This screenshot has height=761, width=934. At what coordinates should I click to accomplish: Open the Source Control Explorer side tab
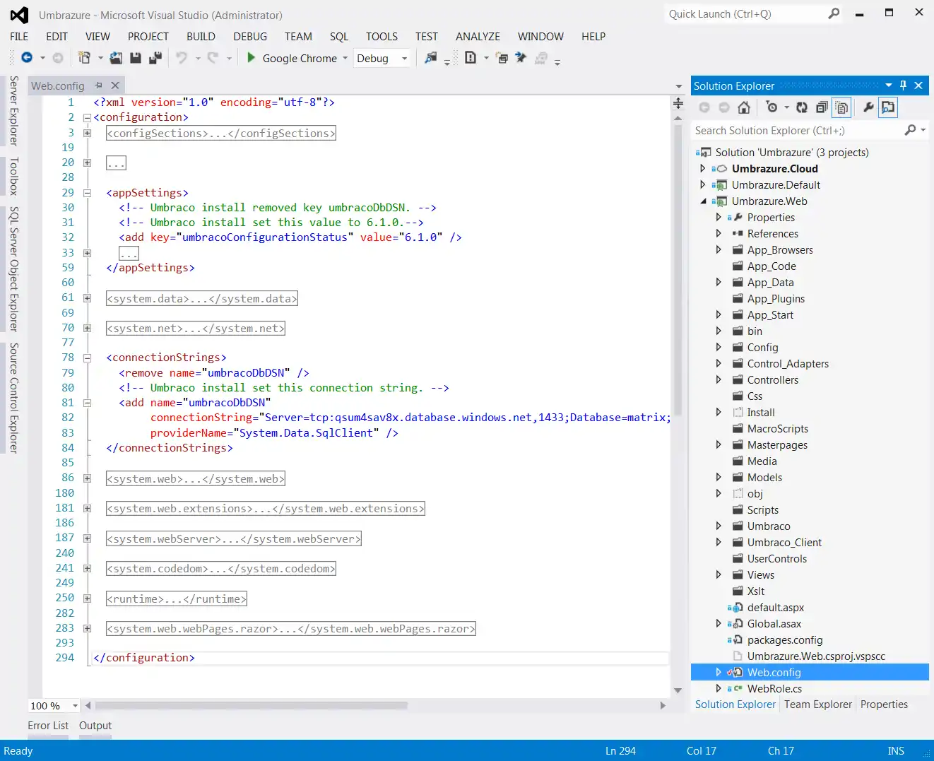13,398
